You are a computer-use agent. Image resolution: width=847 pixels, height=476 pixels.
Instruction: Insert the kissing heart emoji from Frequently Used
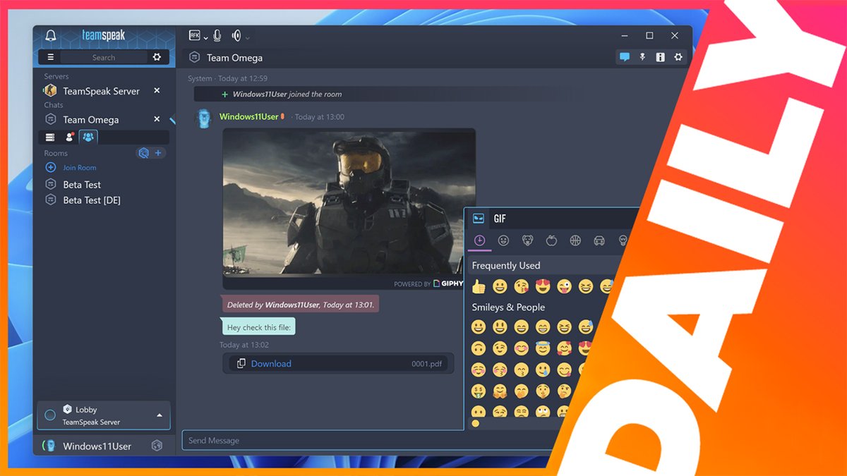click(x=522, y=286)
